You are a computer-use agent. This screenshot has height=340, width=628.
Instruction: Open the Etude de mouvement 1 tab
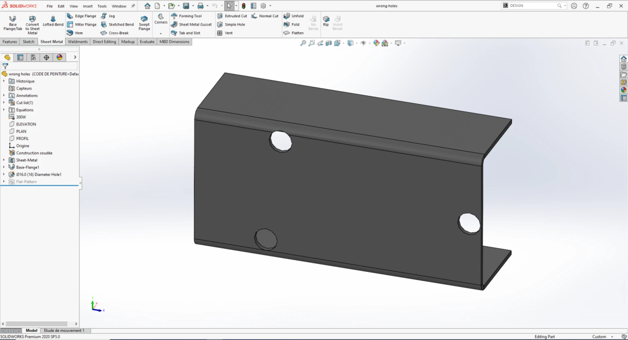click(x=64, y=330)
